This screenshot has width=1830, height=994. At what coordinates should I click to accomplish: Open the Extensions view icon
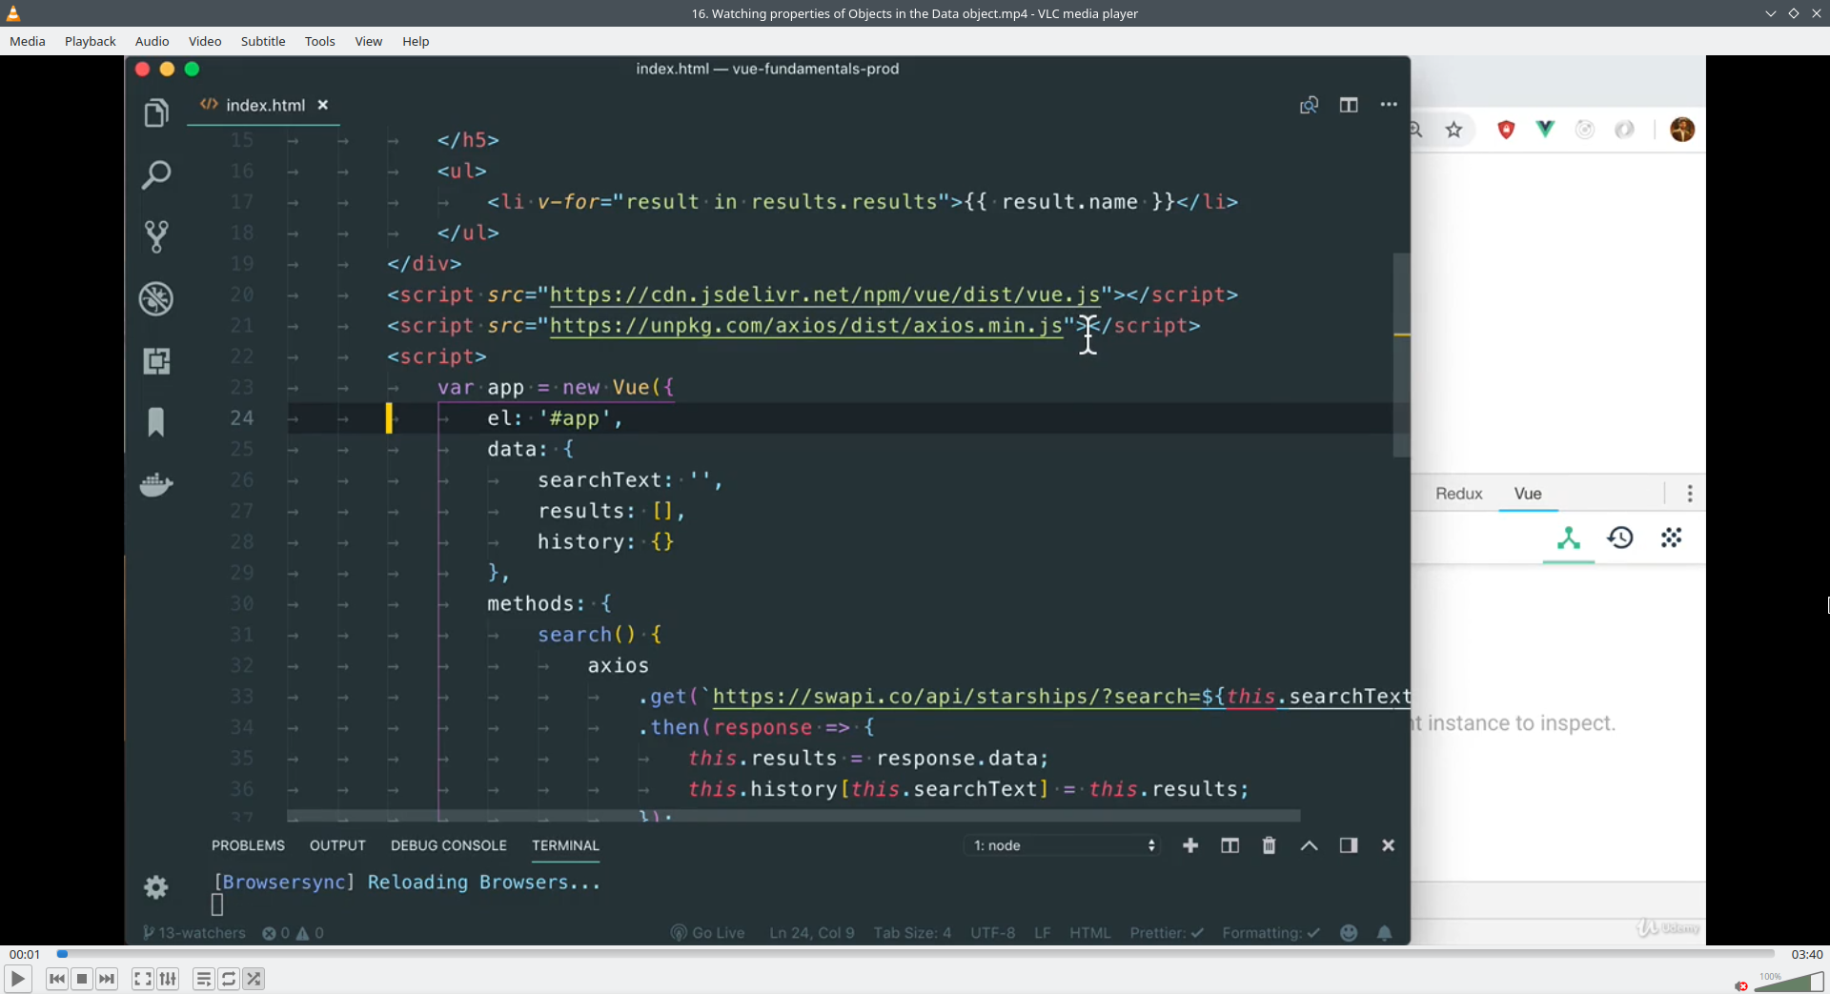point(156,361)
